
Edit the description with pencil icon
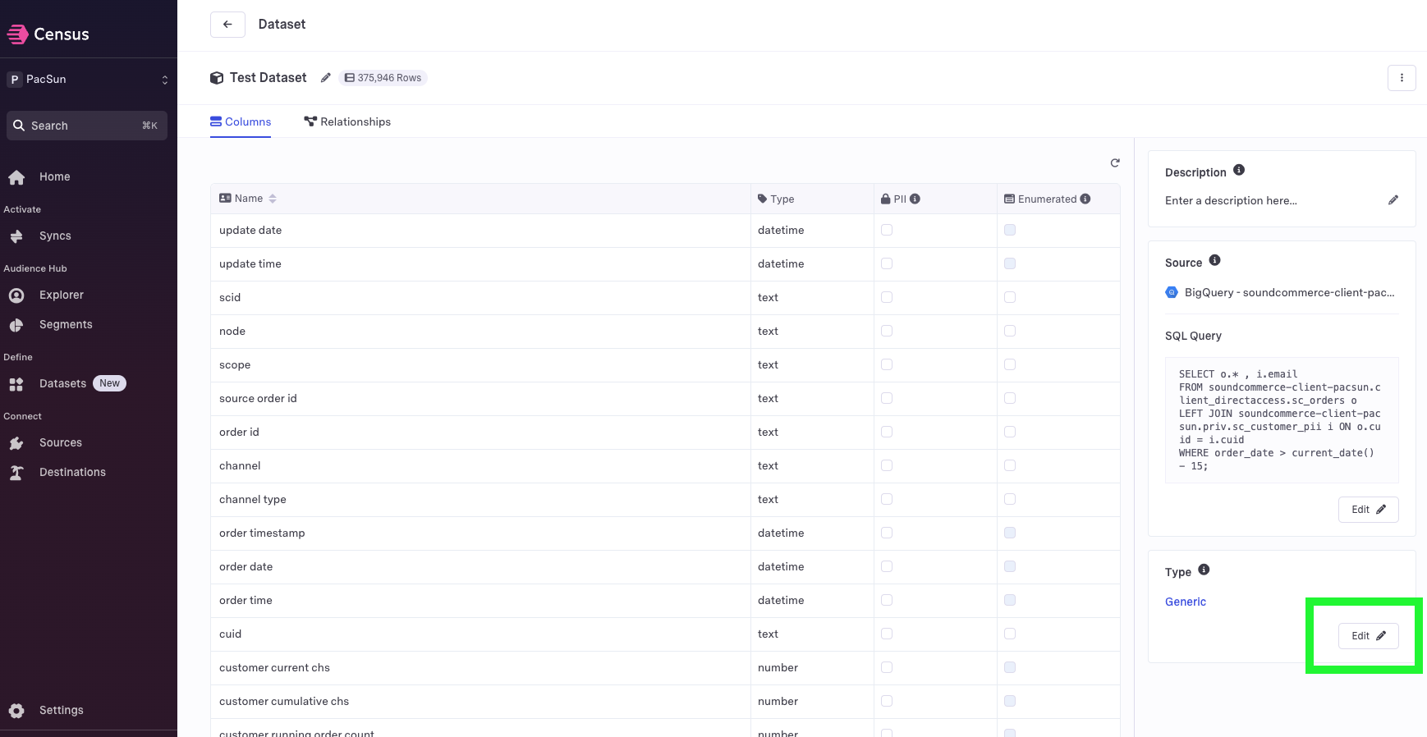click(1393, 200)
